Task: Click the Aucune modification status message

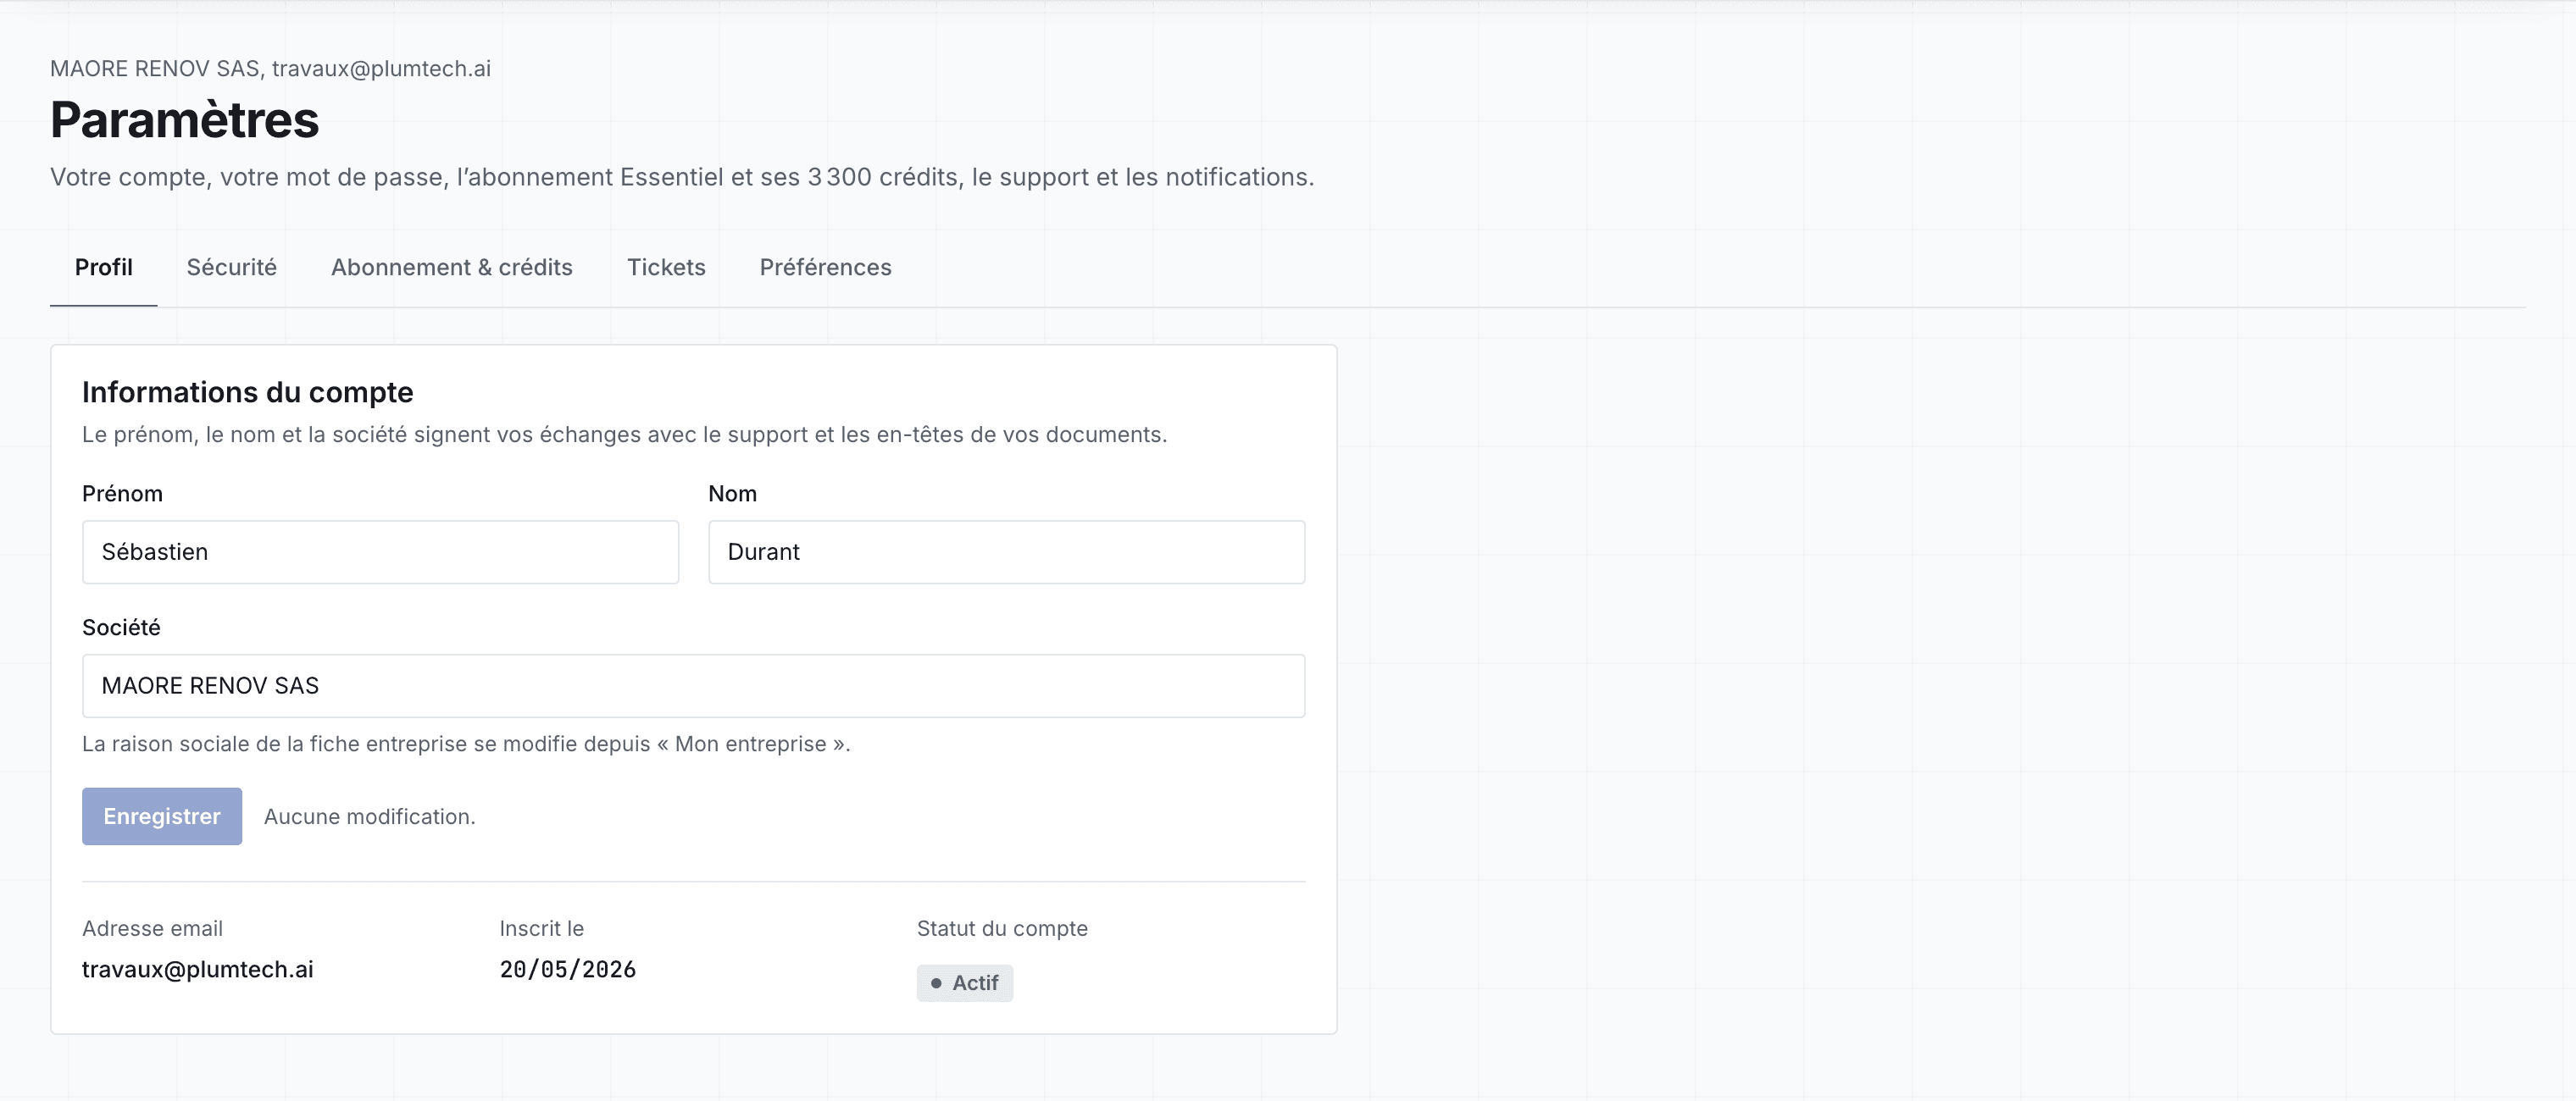Action: [x=370, y=817]
